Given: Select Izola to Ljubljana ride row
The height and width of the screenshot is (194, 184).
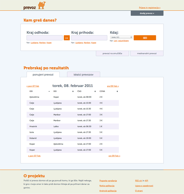Looking at the screenshot, I should click(x=73, y=132).
